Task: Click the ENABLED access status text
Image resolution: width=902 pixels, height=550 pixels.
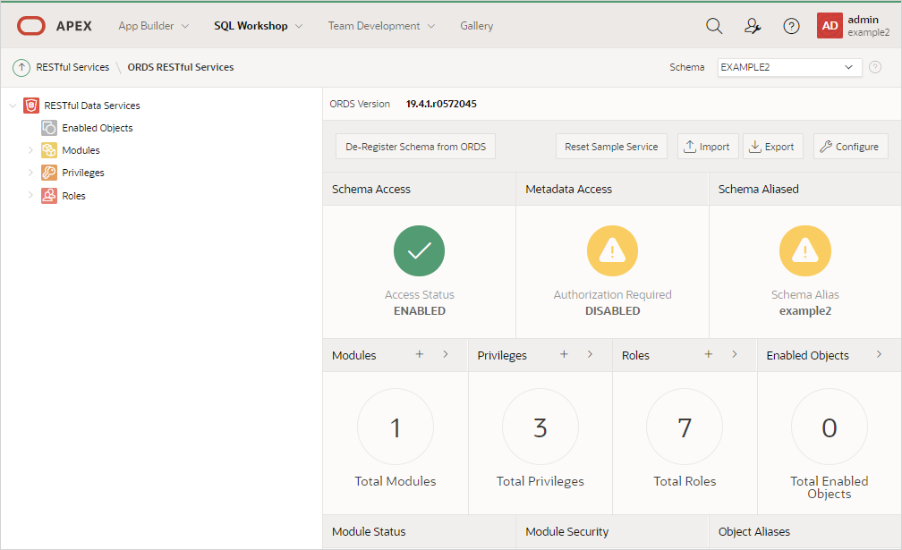Action: (x=420, y=311)
